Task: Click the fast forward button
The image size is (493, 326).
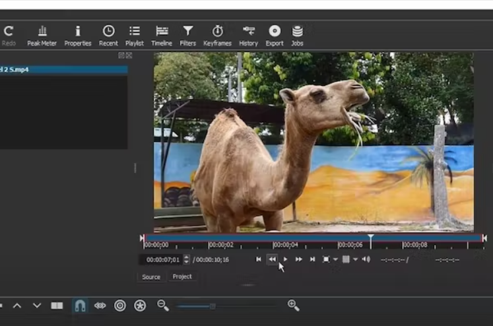Action: 299,259
